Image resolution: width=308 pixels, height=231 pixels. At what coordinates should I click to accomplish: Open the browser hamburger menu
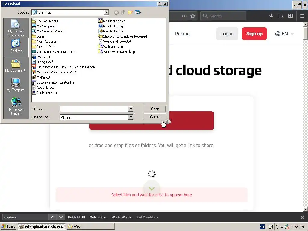[302, 16]
